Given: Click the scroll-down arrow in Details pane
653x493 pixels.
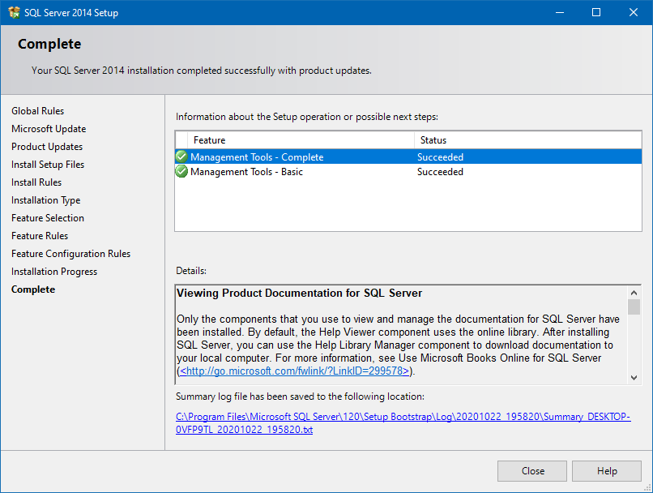Looking at the screenshot, I should (634, 376).
